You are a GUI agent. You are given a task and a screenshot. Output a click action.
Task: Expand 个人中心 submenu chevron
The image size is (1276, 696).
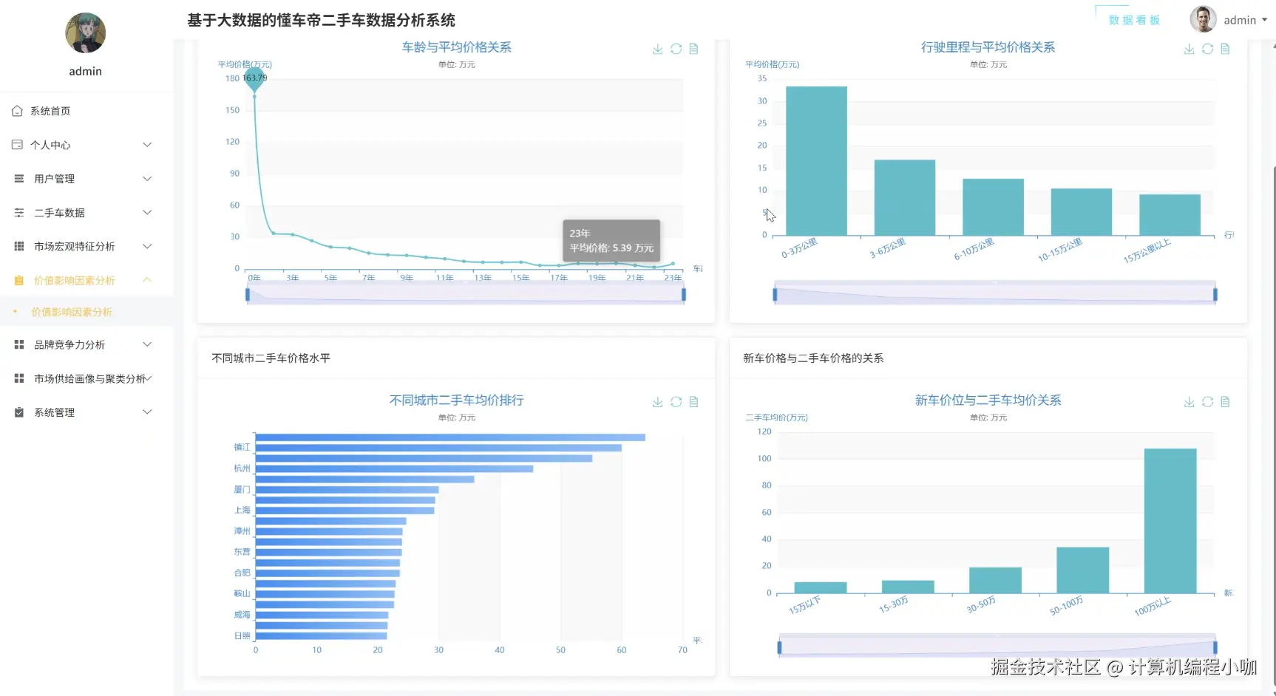click(147, 145)
